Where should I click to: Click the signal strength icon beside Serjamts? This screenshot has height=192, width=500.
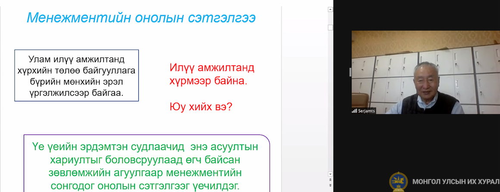tap(354, 111)
